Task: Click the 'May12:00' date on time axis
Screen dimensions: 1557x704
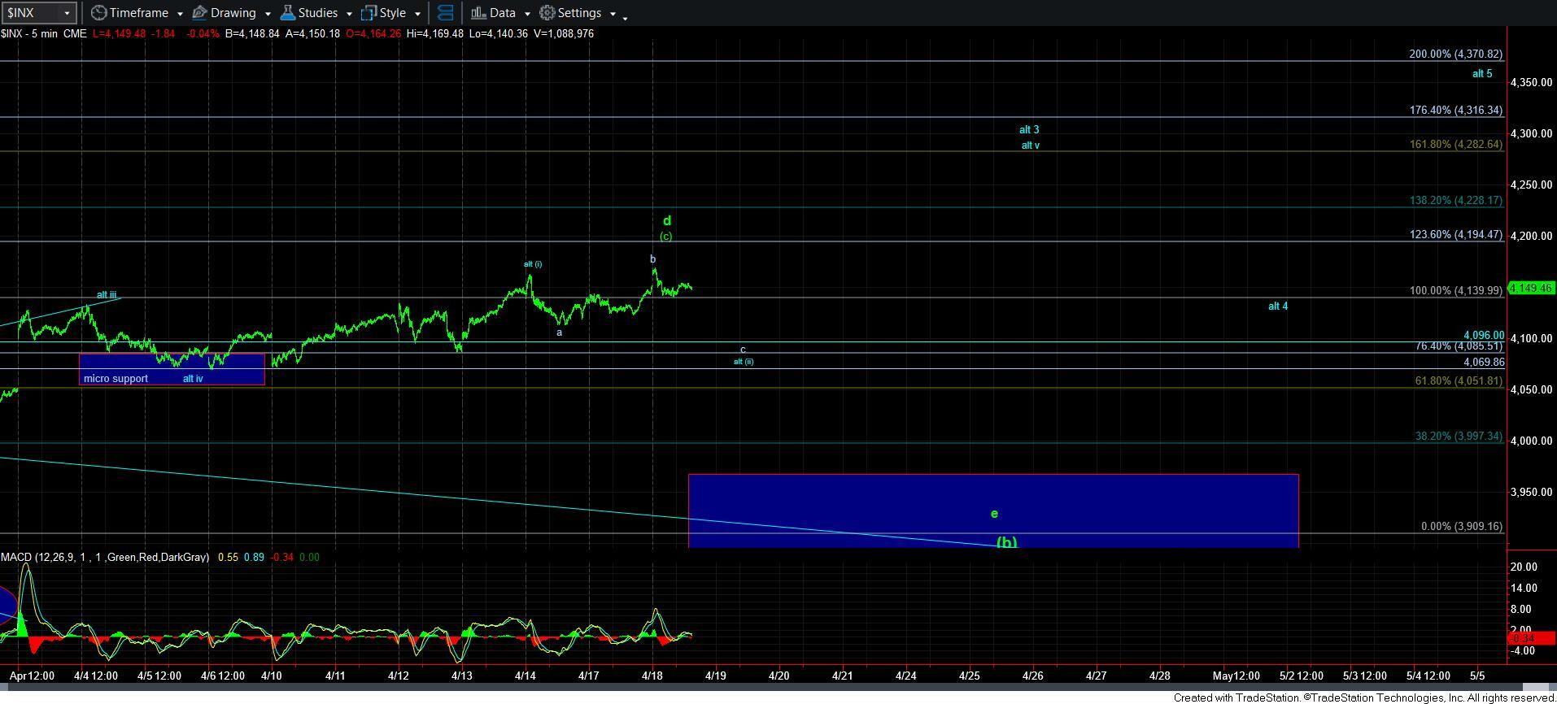Action: coord(1236,676)
